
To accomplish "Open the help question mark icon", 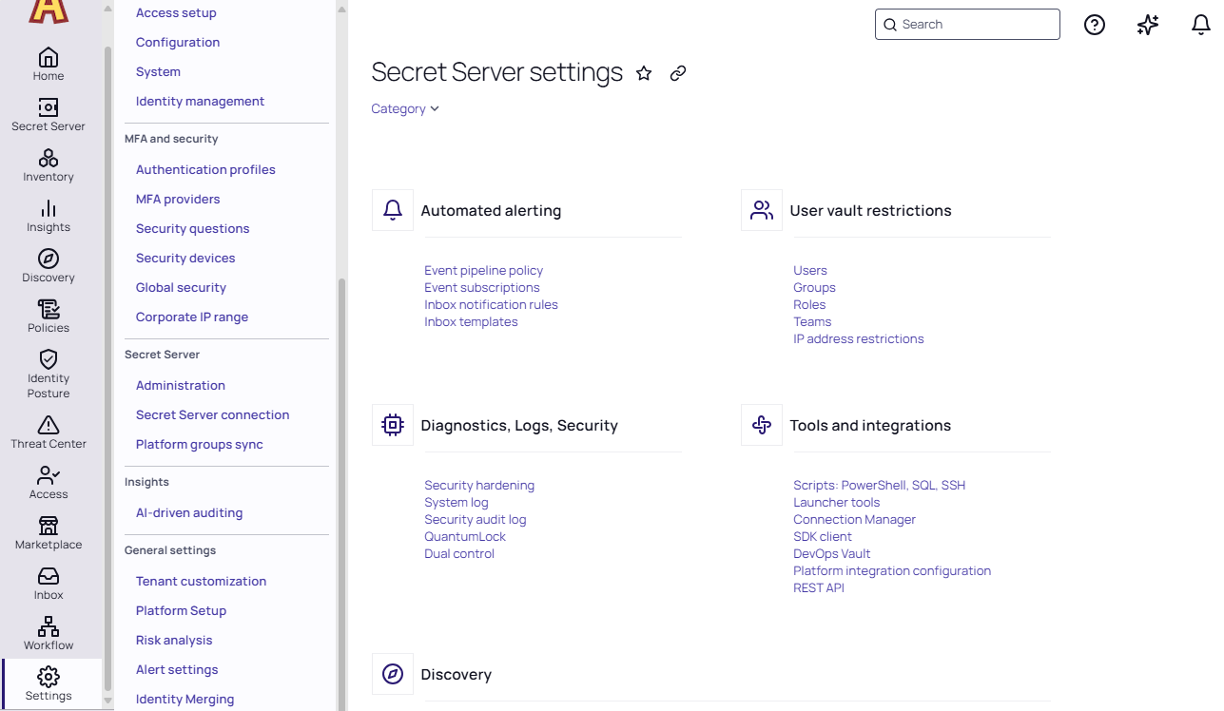I will (1095, 25).
